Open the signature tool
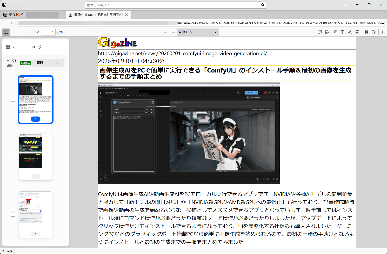Screen dimensions: 387x254 click(x=327, y=32)
